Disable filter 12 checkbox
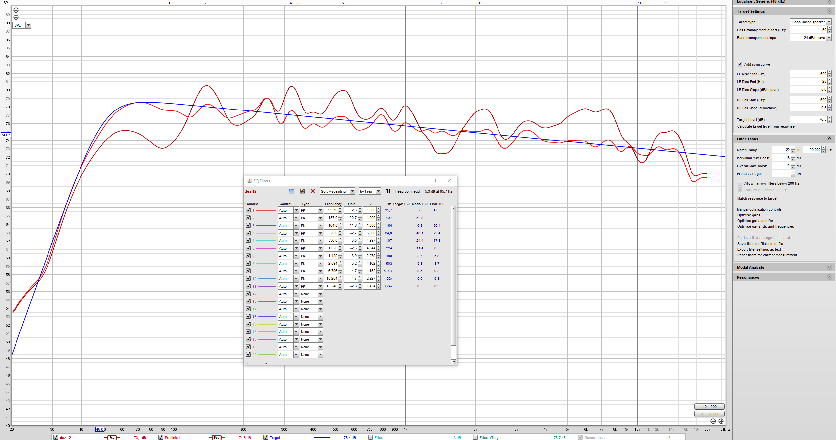This screenshot has height=440, width=836. (248, 294)
